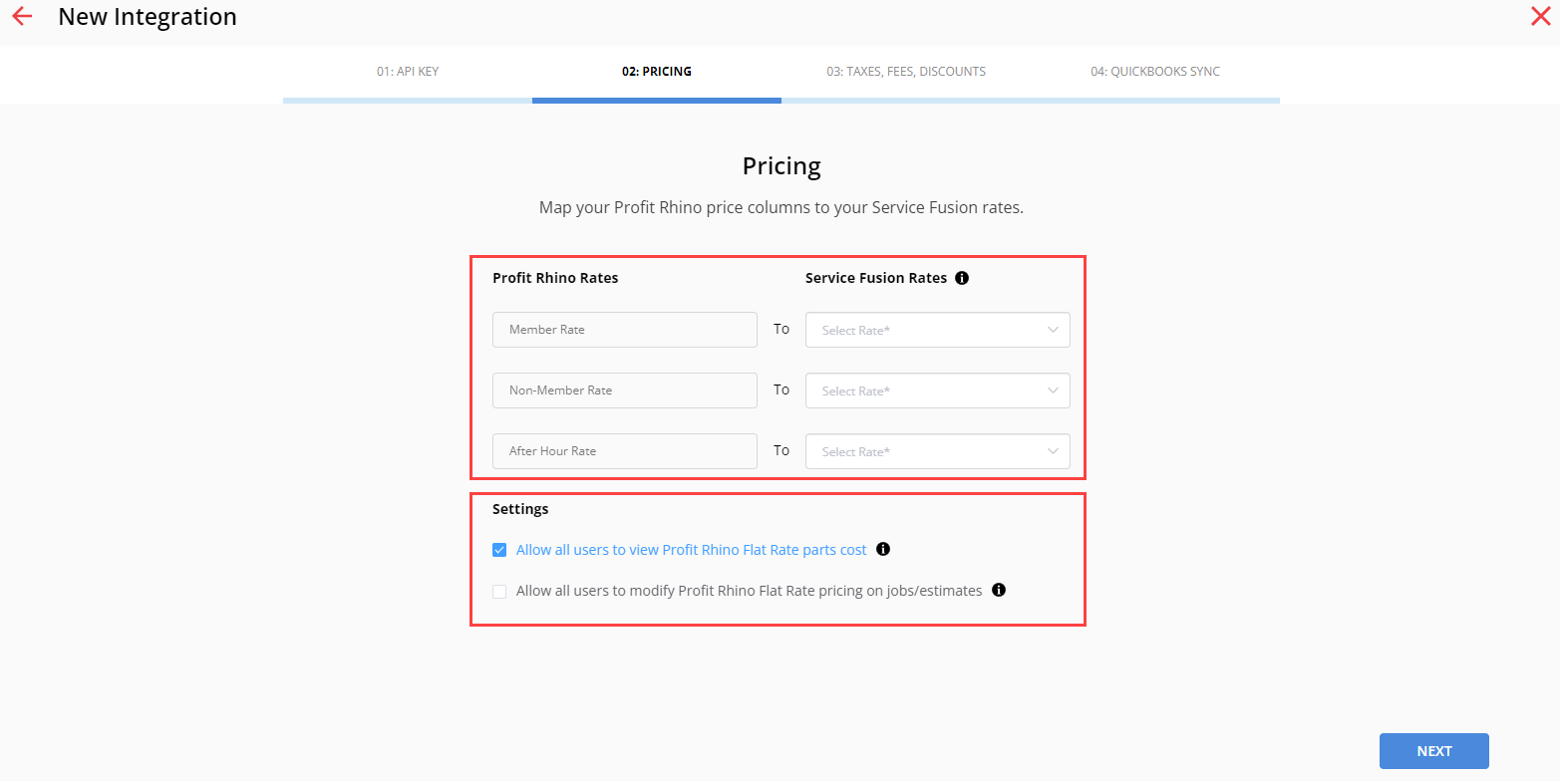Open the 04: QUICKBOOKS SYNC step
Viewport: 1560px width, 781px height.
[x=1155, y=72]
